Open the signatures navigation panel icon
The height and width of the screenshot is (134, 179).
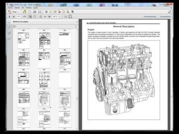[x=9, y=39]
